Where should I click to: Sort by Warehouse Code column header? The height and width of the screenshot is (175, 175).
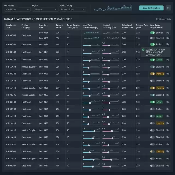click(11, 26)
